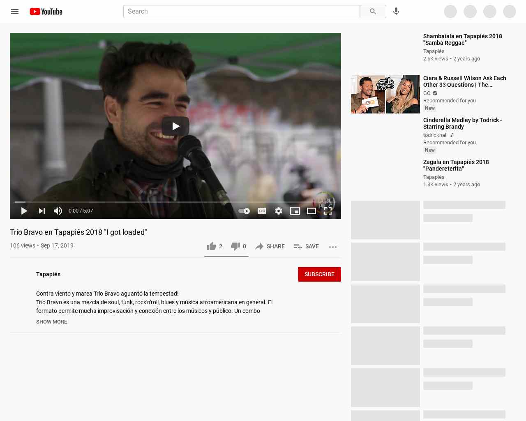This screenshot has width=526, height=421.
Task: Enable miniplayer mode
Action: click(295, 211)
